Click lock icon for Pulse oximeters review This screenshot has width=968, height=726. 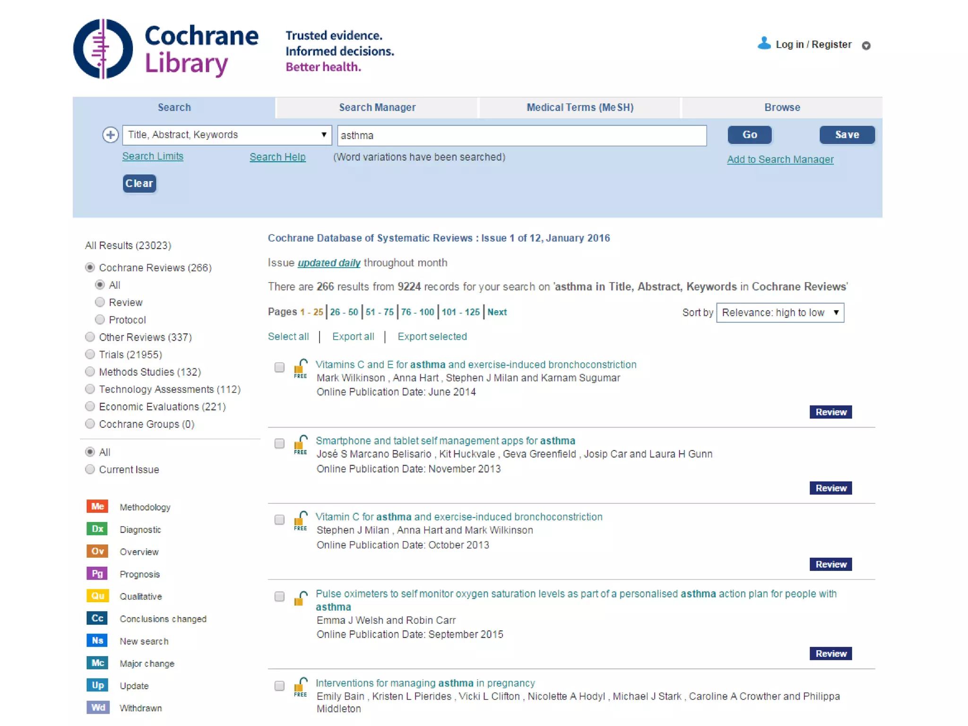click(x=300, y=598)
